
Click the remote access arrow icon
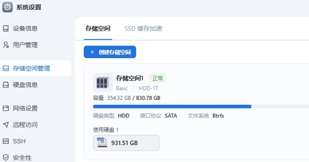[x=6, y=125]
